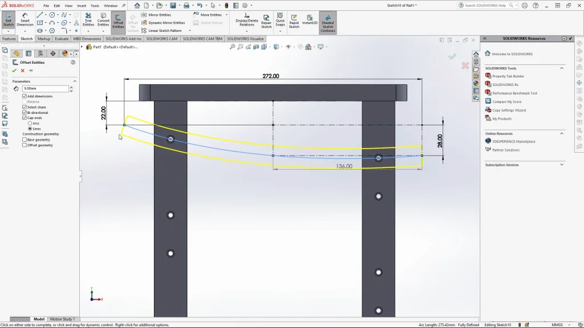Screen dimensions: 584x328
Task: Enable the Base geometry checkbox
Action: click(x=25, y=140)
